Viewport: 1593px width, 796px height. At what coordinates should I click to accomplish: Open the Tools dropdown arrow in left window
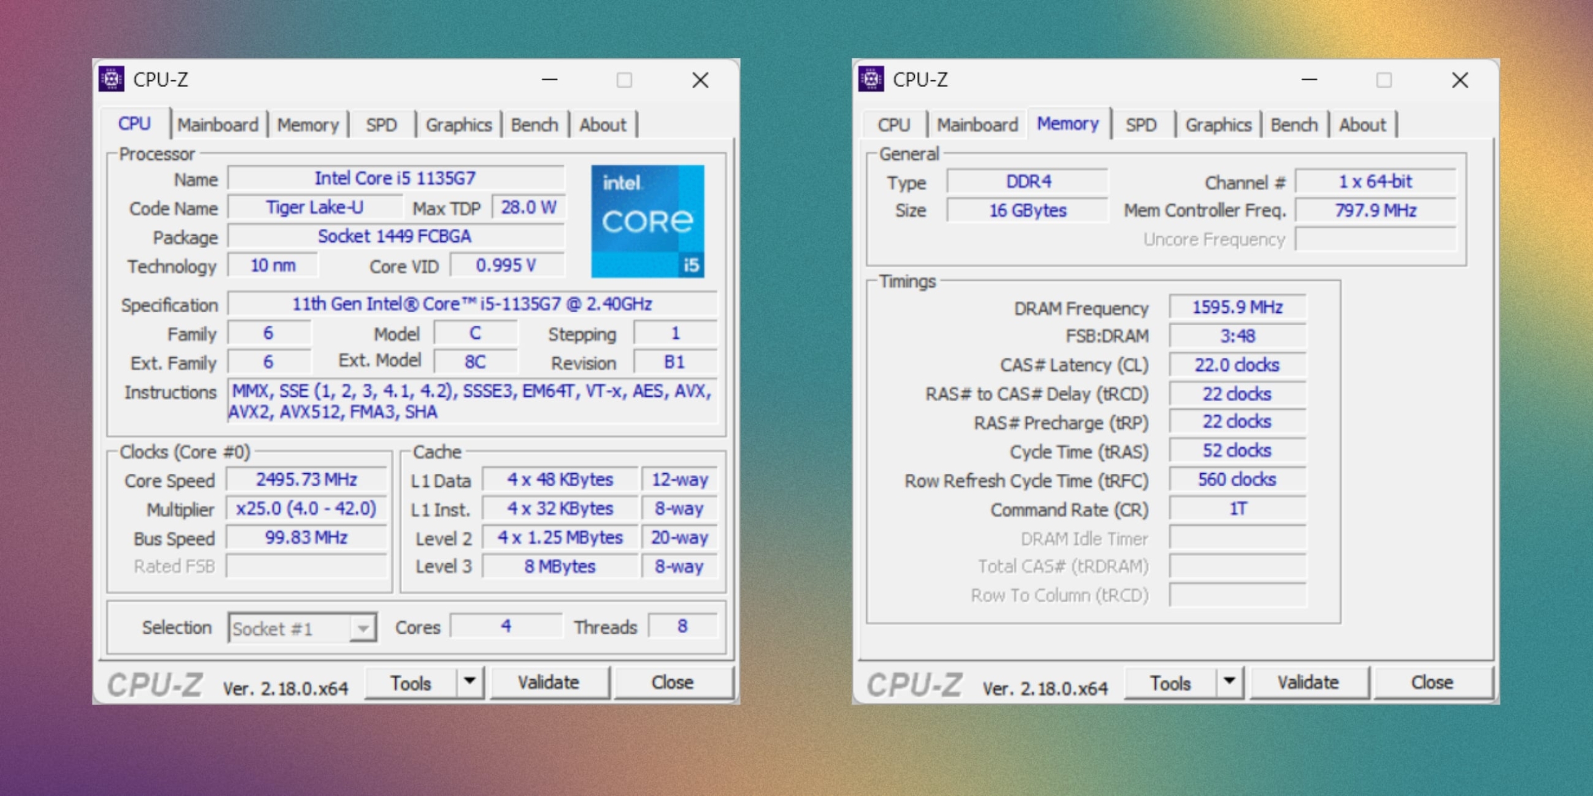pos(469,682)
